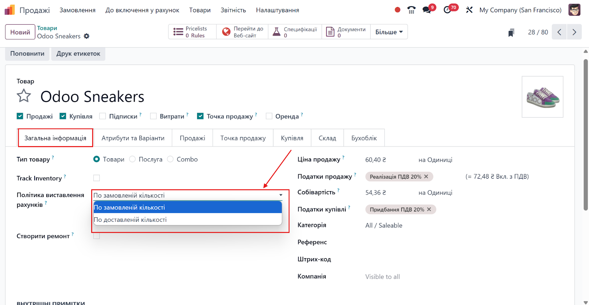
Task: Open the Налаштування menu
Action: [x=278, y=10]
